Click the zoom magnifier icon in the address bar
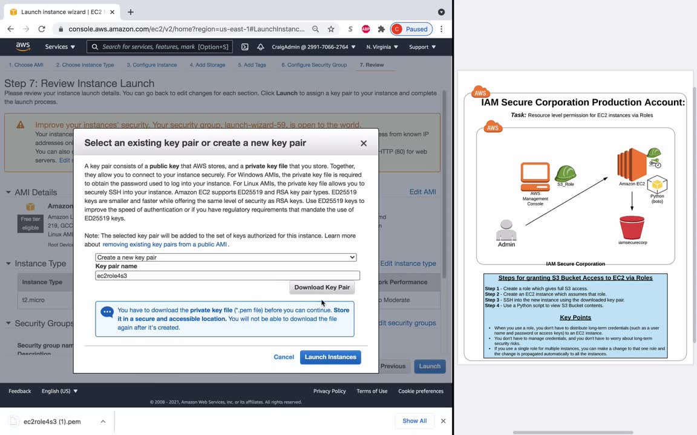Image resolution: width=697 pixels, height=435 pixels. (315, 29)
